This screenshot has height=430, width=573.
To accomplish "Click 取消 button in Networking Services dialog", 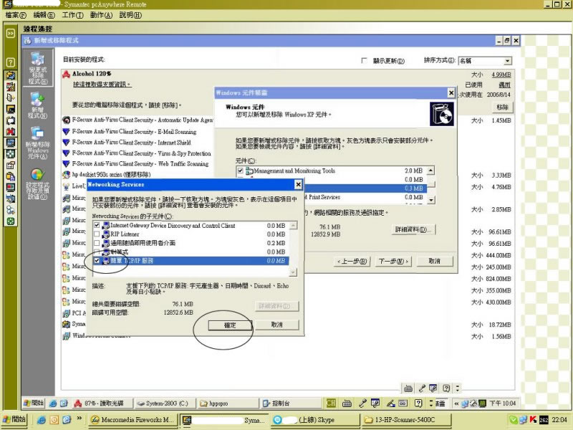I will pyautogui.click(x=277, y=325).
